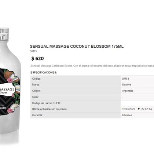Select the Origen row label
Screen dimensions: 154x154
(36, 91)
